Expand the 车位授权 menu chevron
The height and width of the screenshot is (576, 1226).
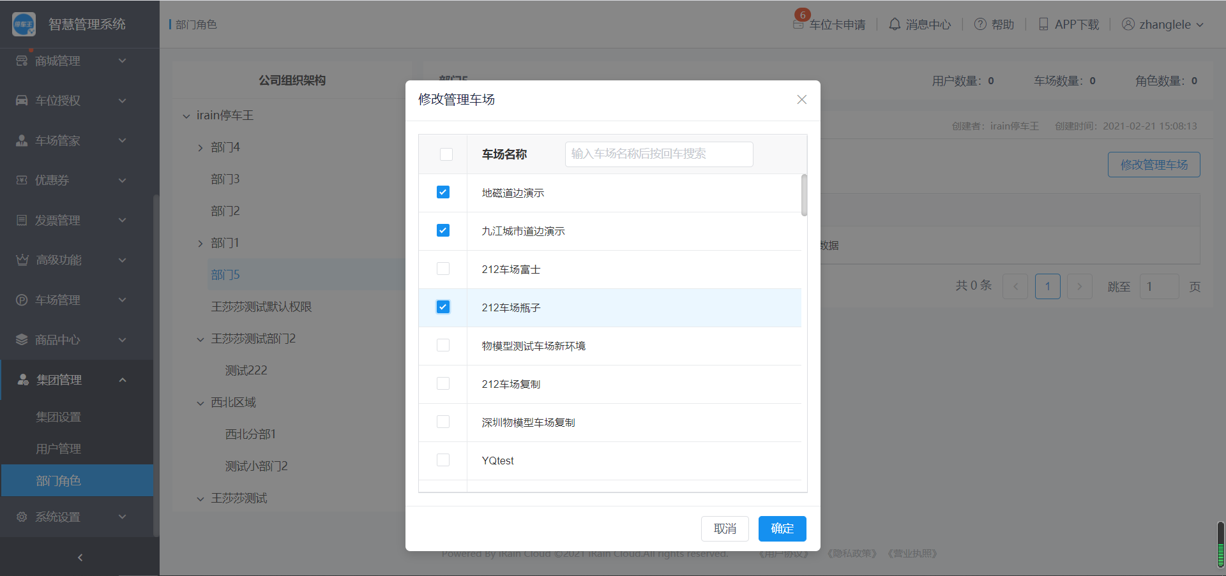123,100
